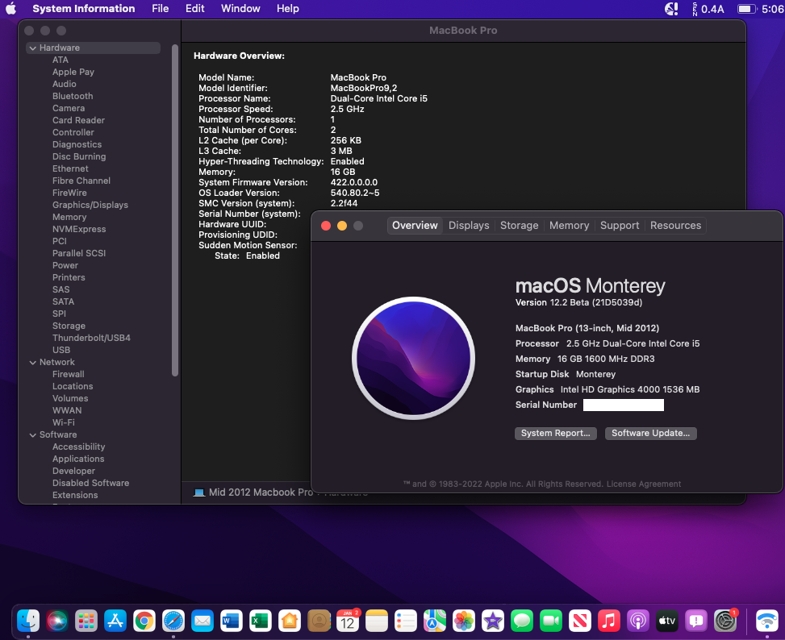Open the File menu
785x640 pixels.
[160, 9]
